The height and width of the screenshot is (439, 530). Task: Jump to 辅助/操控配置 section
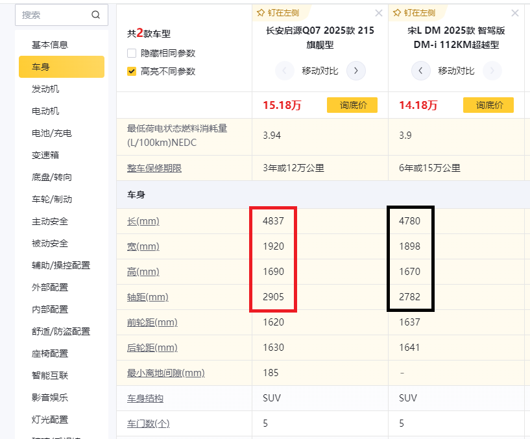tap(61, 265)
